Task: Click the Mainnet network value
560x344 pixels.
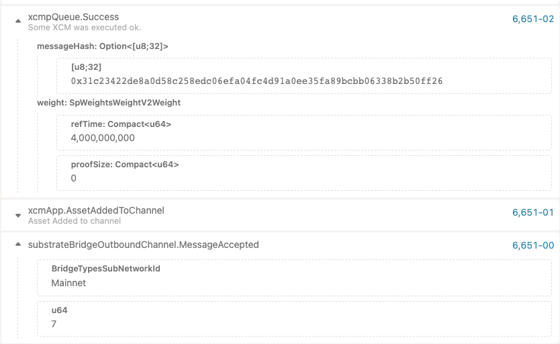Action: (68, 283)
